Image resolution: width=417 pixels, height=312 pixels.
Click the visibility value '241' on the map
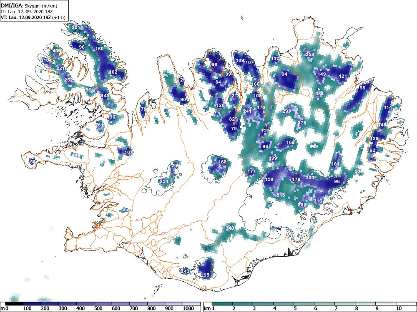point(247,111)
